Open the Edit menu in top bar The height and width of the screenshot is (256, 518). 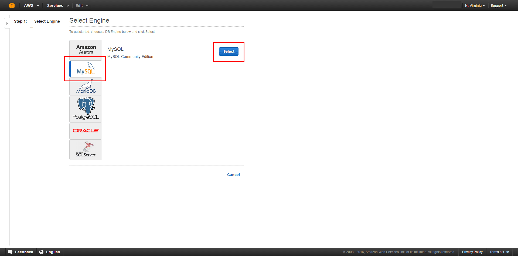82,5
